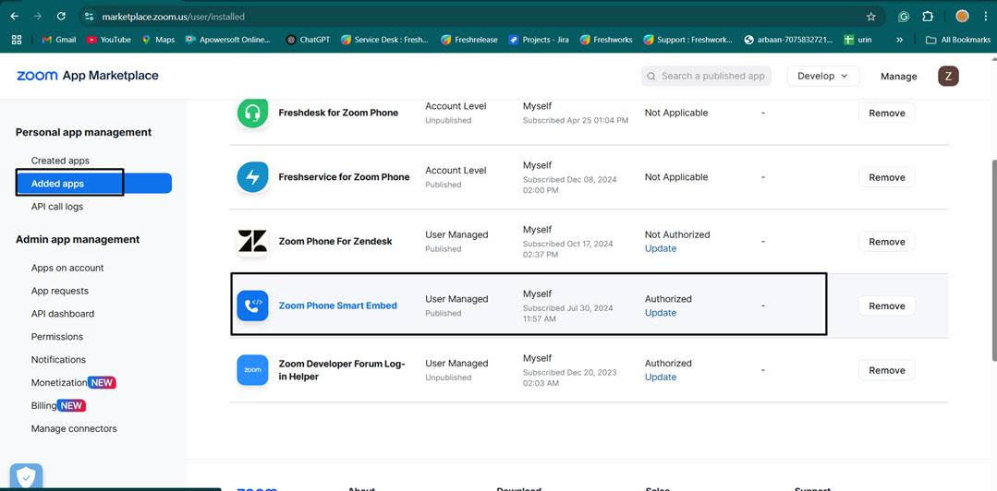Open the ChatGPT bookmark
Viewport: 997px width, 491px height.
[309, 40]
